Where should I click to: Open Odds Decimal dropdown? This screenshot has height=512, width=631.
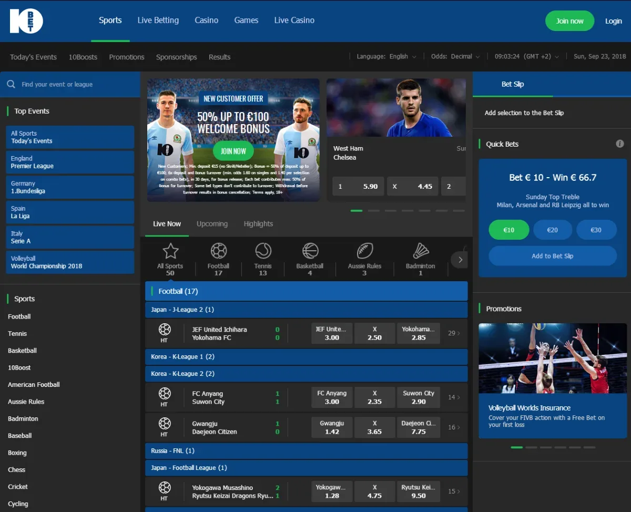click(455, 57)
